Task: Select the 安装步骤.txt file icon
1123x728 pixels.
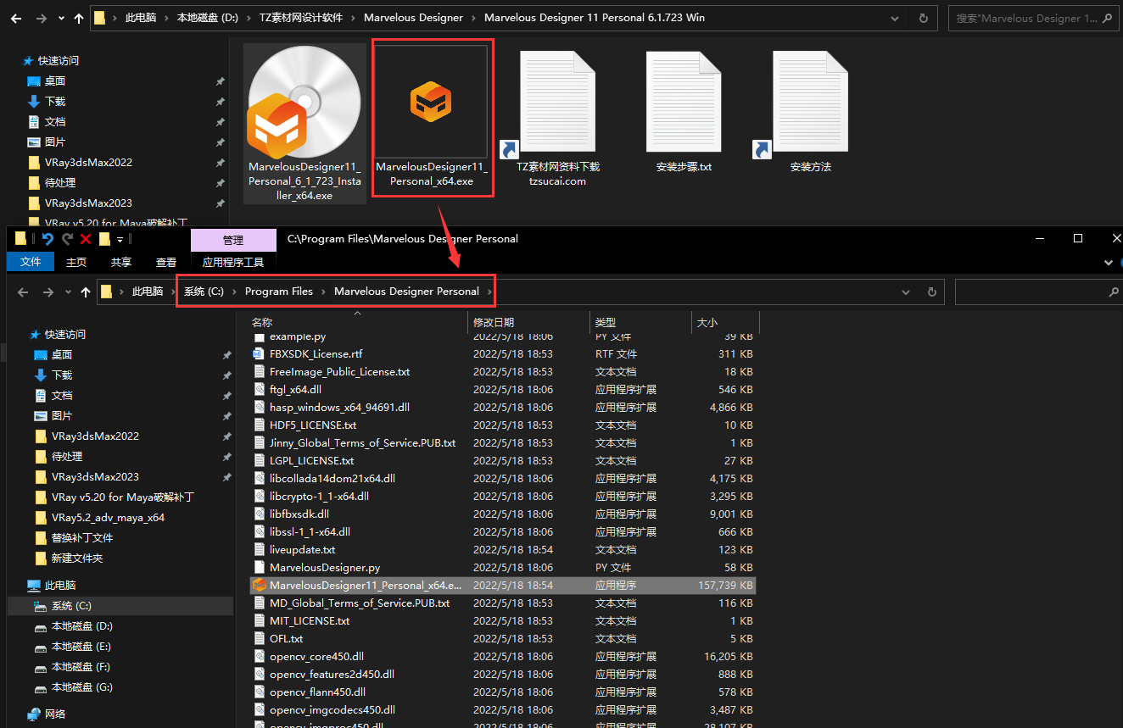Action: [x=684, y=113]
